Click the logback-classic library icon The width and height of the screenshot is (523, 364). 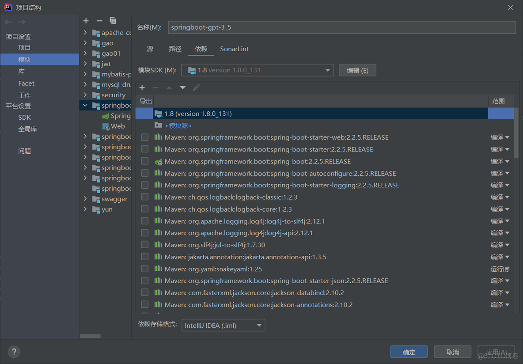click(158, 197)
